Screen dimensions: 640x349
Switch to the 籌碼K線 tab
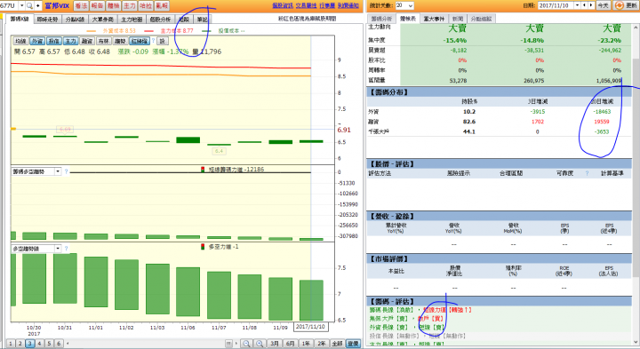click(20, 20)
